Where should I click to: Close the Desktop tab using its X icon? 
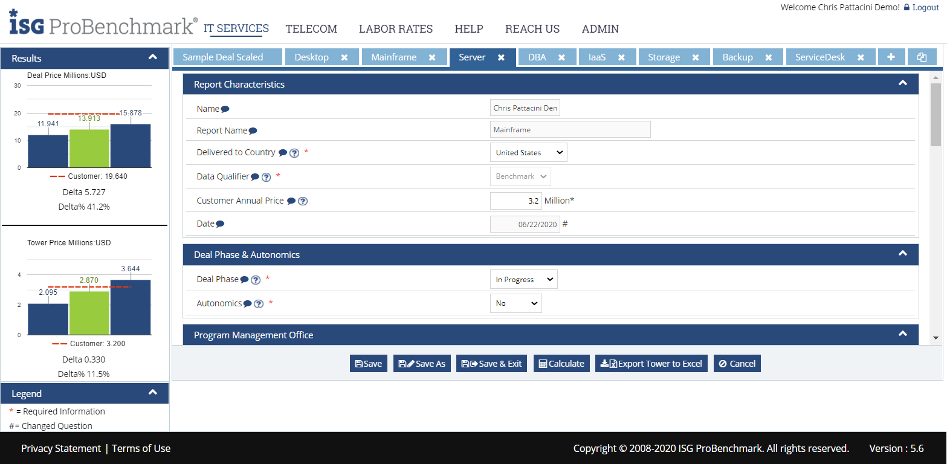[x=344, y=57]
